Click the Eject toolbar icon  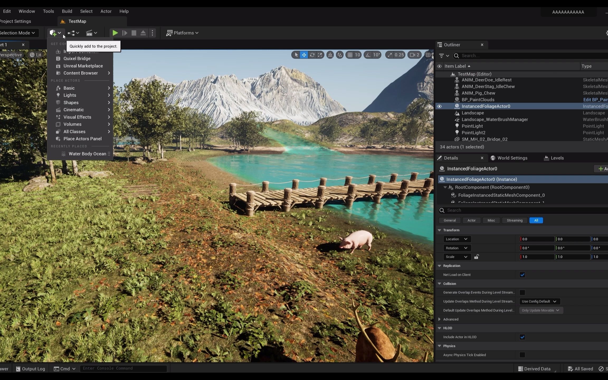[143, 33]
